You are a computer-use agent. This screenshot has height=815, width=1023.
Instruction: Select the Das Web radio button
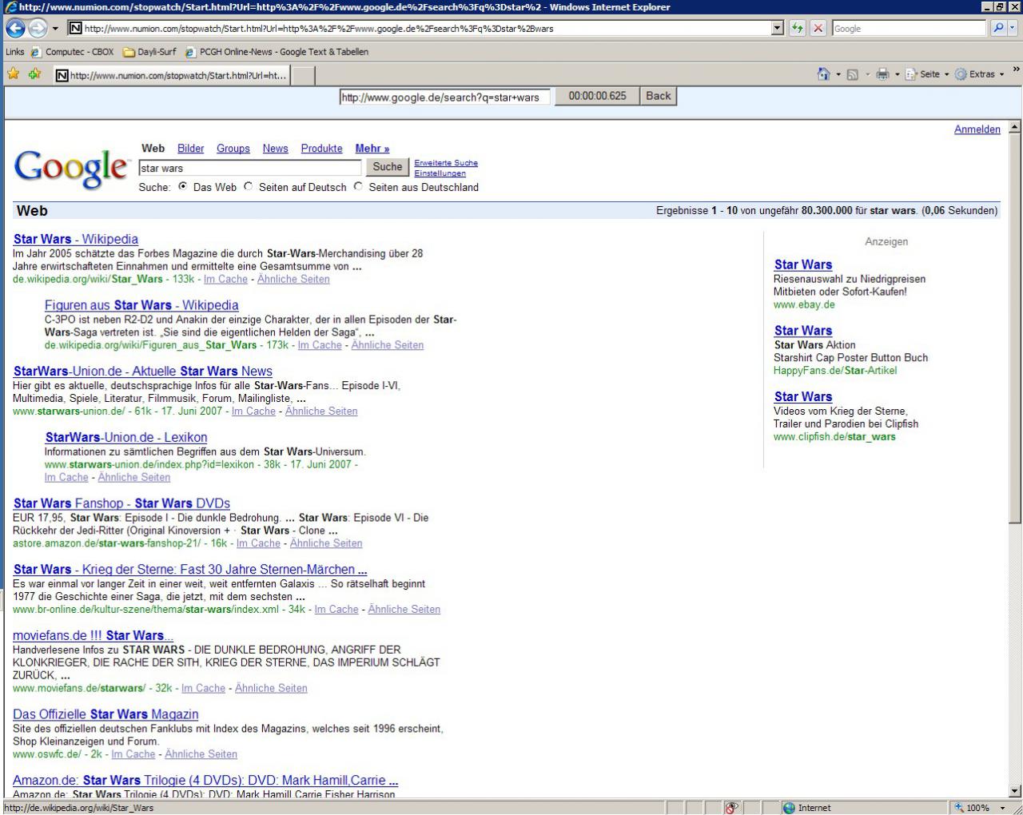183,186
